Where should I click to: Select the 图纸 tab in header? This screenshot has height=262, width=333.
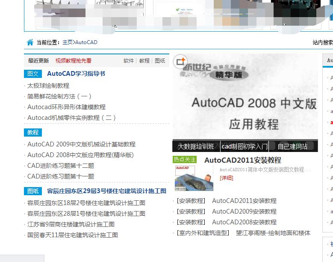pyautogui.click(x=160, y=61)
